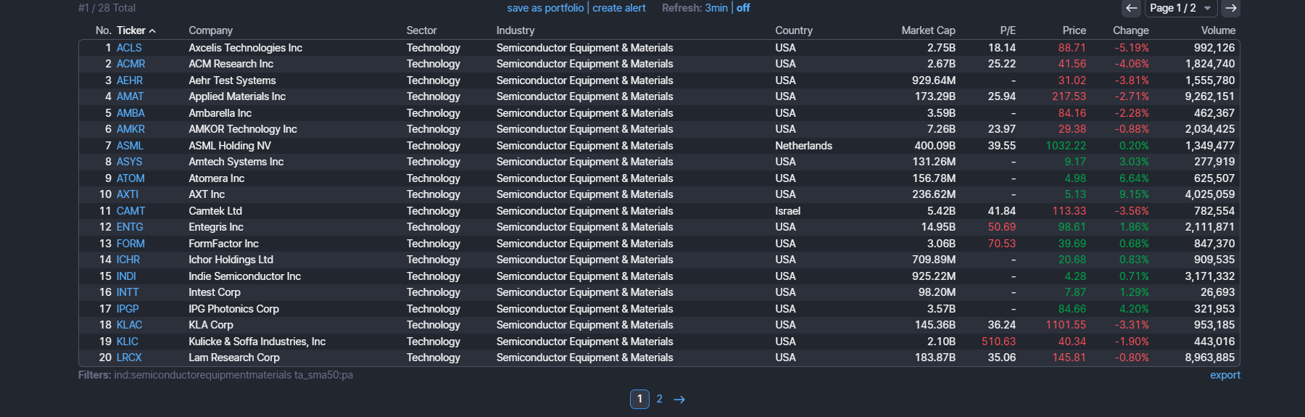Click the next arrow in bottom pagination
Viewport: 1305px width, 417px height.
(x=679, y=400)
